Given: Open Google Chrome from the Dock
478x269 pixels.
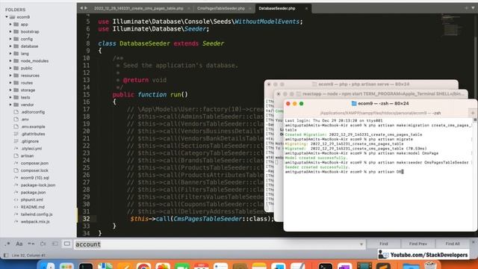Looking at the screenshot, I should point(143,266).
